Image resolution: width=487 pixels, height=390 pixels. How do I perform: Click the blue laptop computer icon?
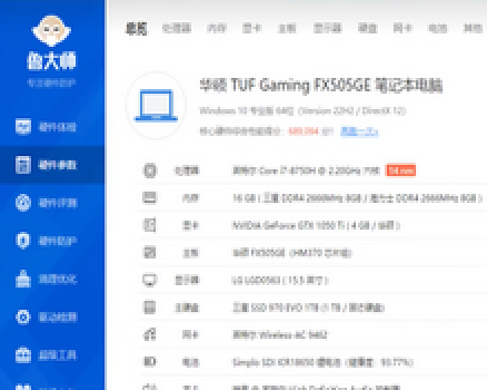coord(156,106)
